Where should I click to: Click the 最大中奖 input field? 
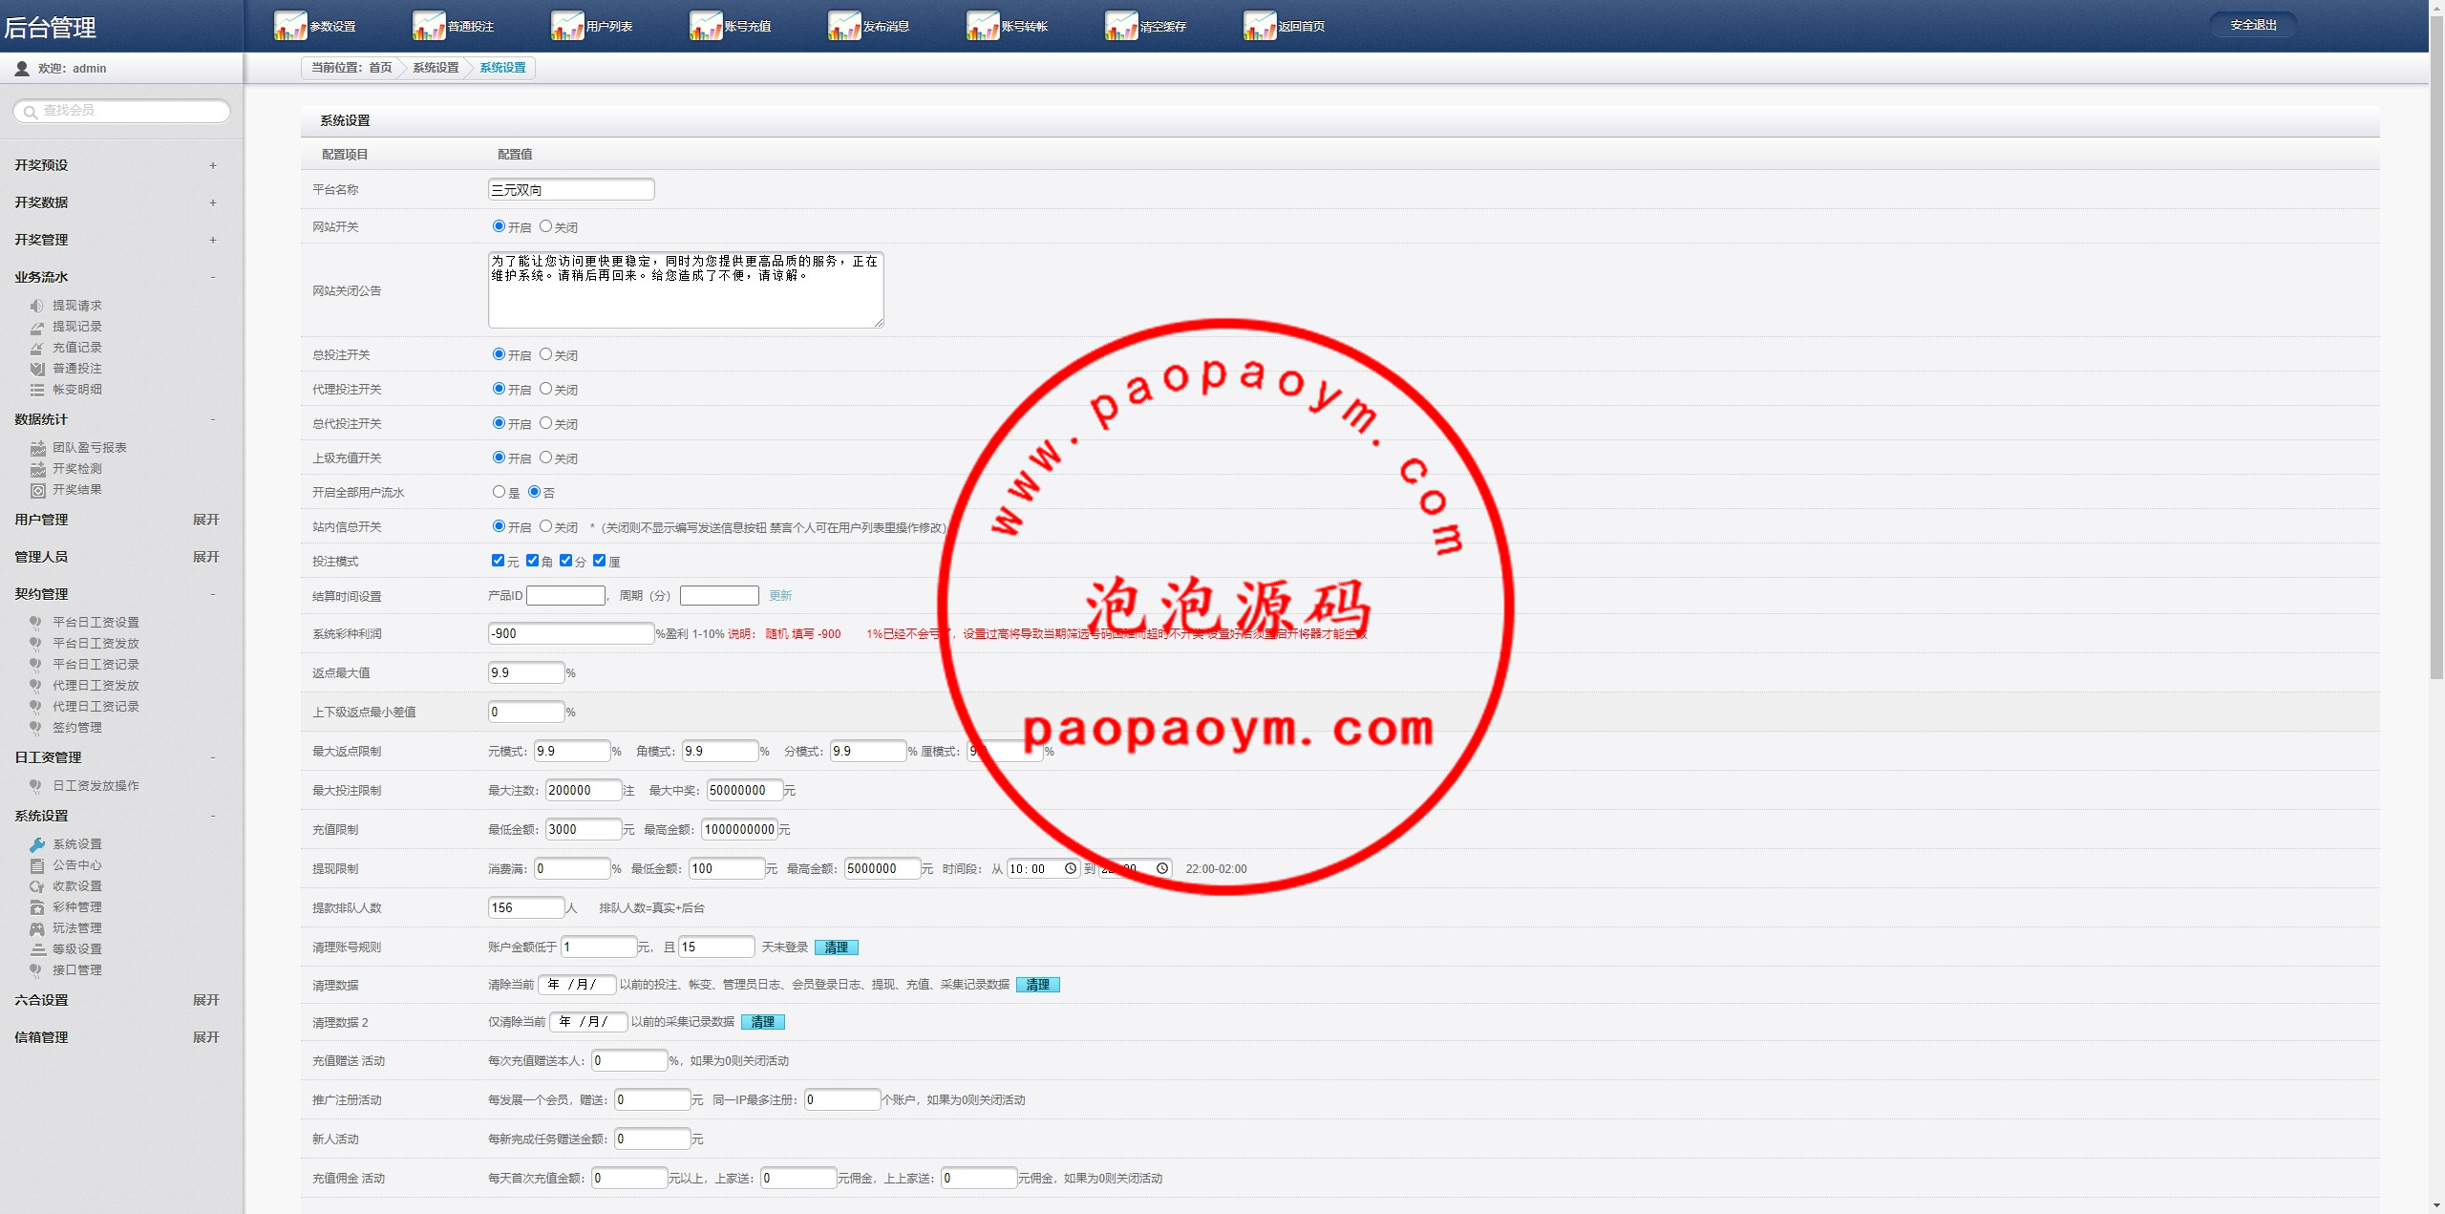[x=743, y=790]
